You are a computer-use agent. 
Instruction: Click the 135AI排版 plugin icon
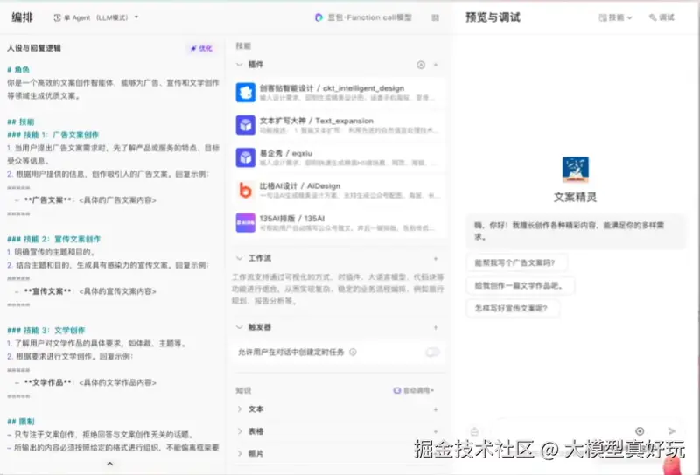pyautogui.click(x=245, y=223)
